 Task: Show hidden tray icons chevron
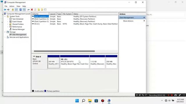point(162,101)
